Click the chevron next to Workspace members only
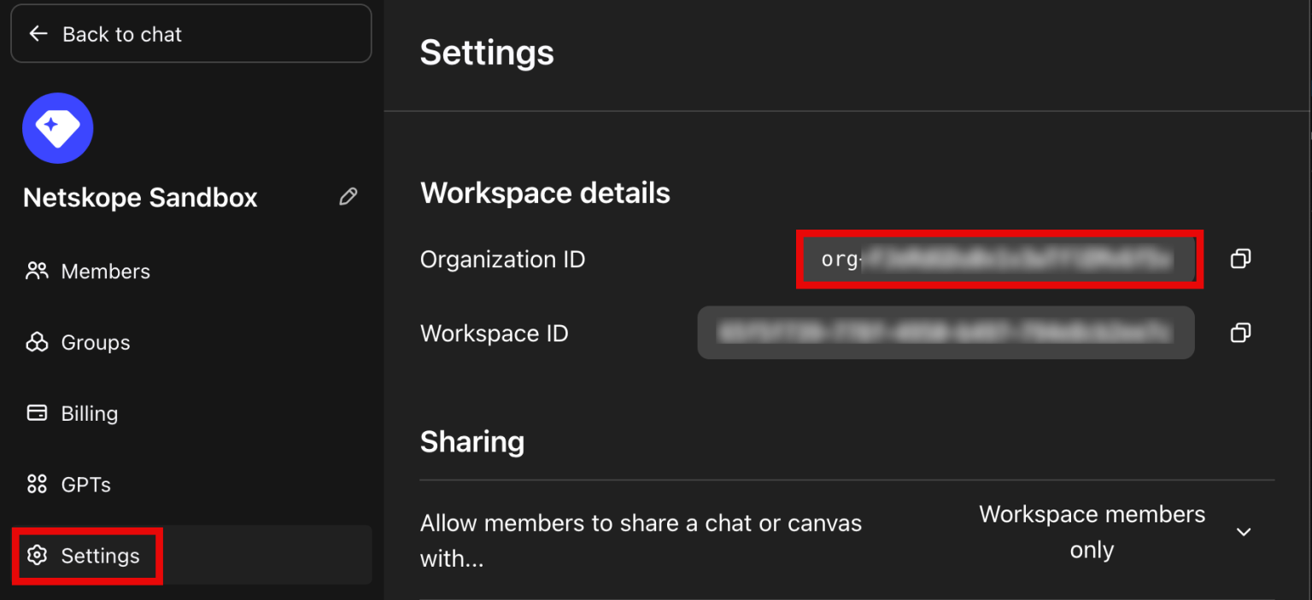This screenshot has width=1312, height=600. click(x=1244, y=531)
